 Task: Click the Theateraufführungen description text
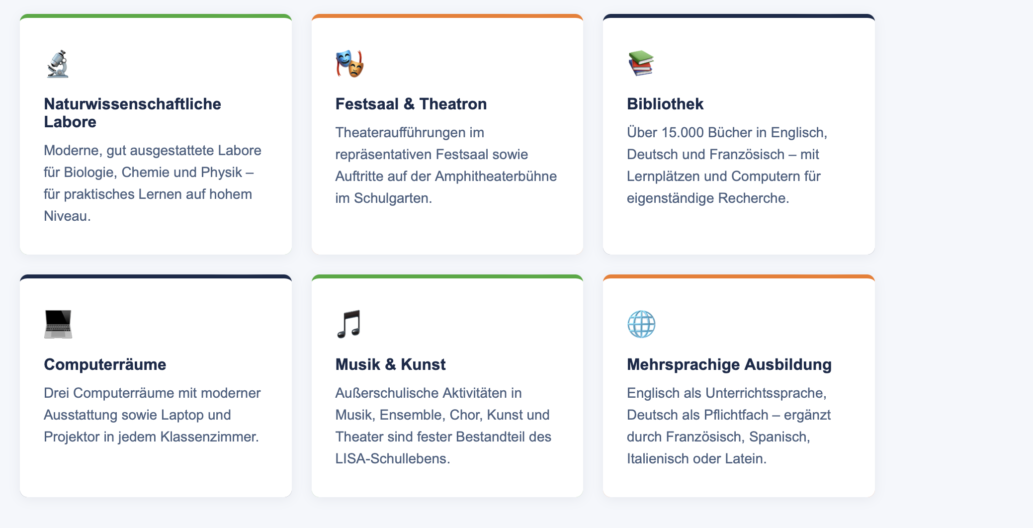tap(446, 165)
